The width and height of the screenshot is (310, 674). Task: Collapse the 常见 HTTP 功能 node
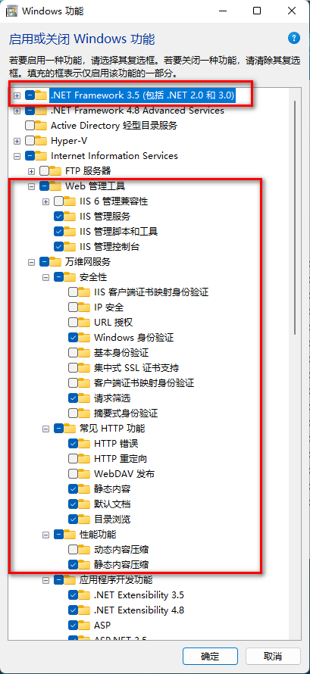(46, 429)
